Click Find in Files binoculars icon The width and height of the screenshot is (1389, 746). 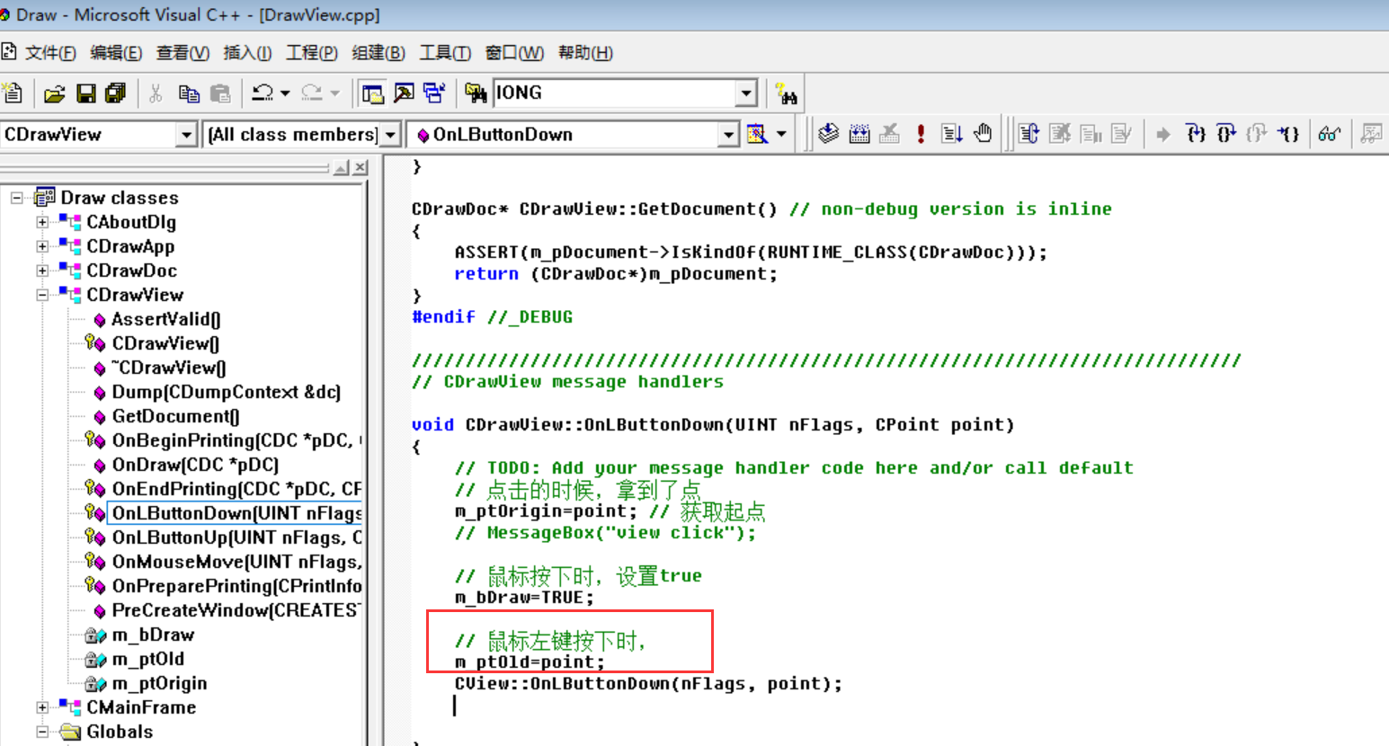click(476, 93)
